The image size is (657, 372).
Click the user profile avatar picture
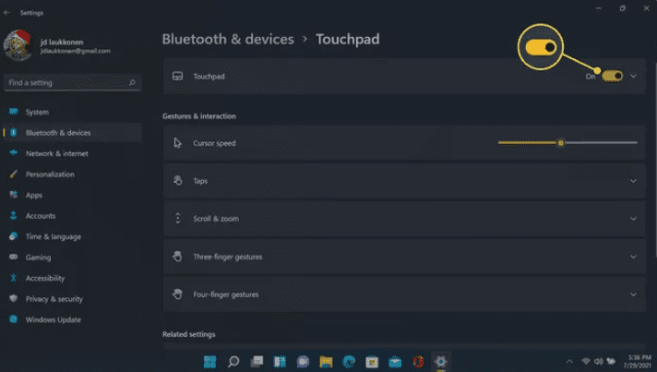click(x=20, y=44)
